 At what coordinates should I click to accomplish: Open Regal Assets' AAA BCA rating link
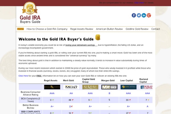pos(52,93)
